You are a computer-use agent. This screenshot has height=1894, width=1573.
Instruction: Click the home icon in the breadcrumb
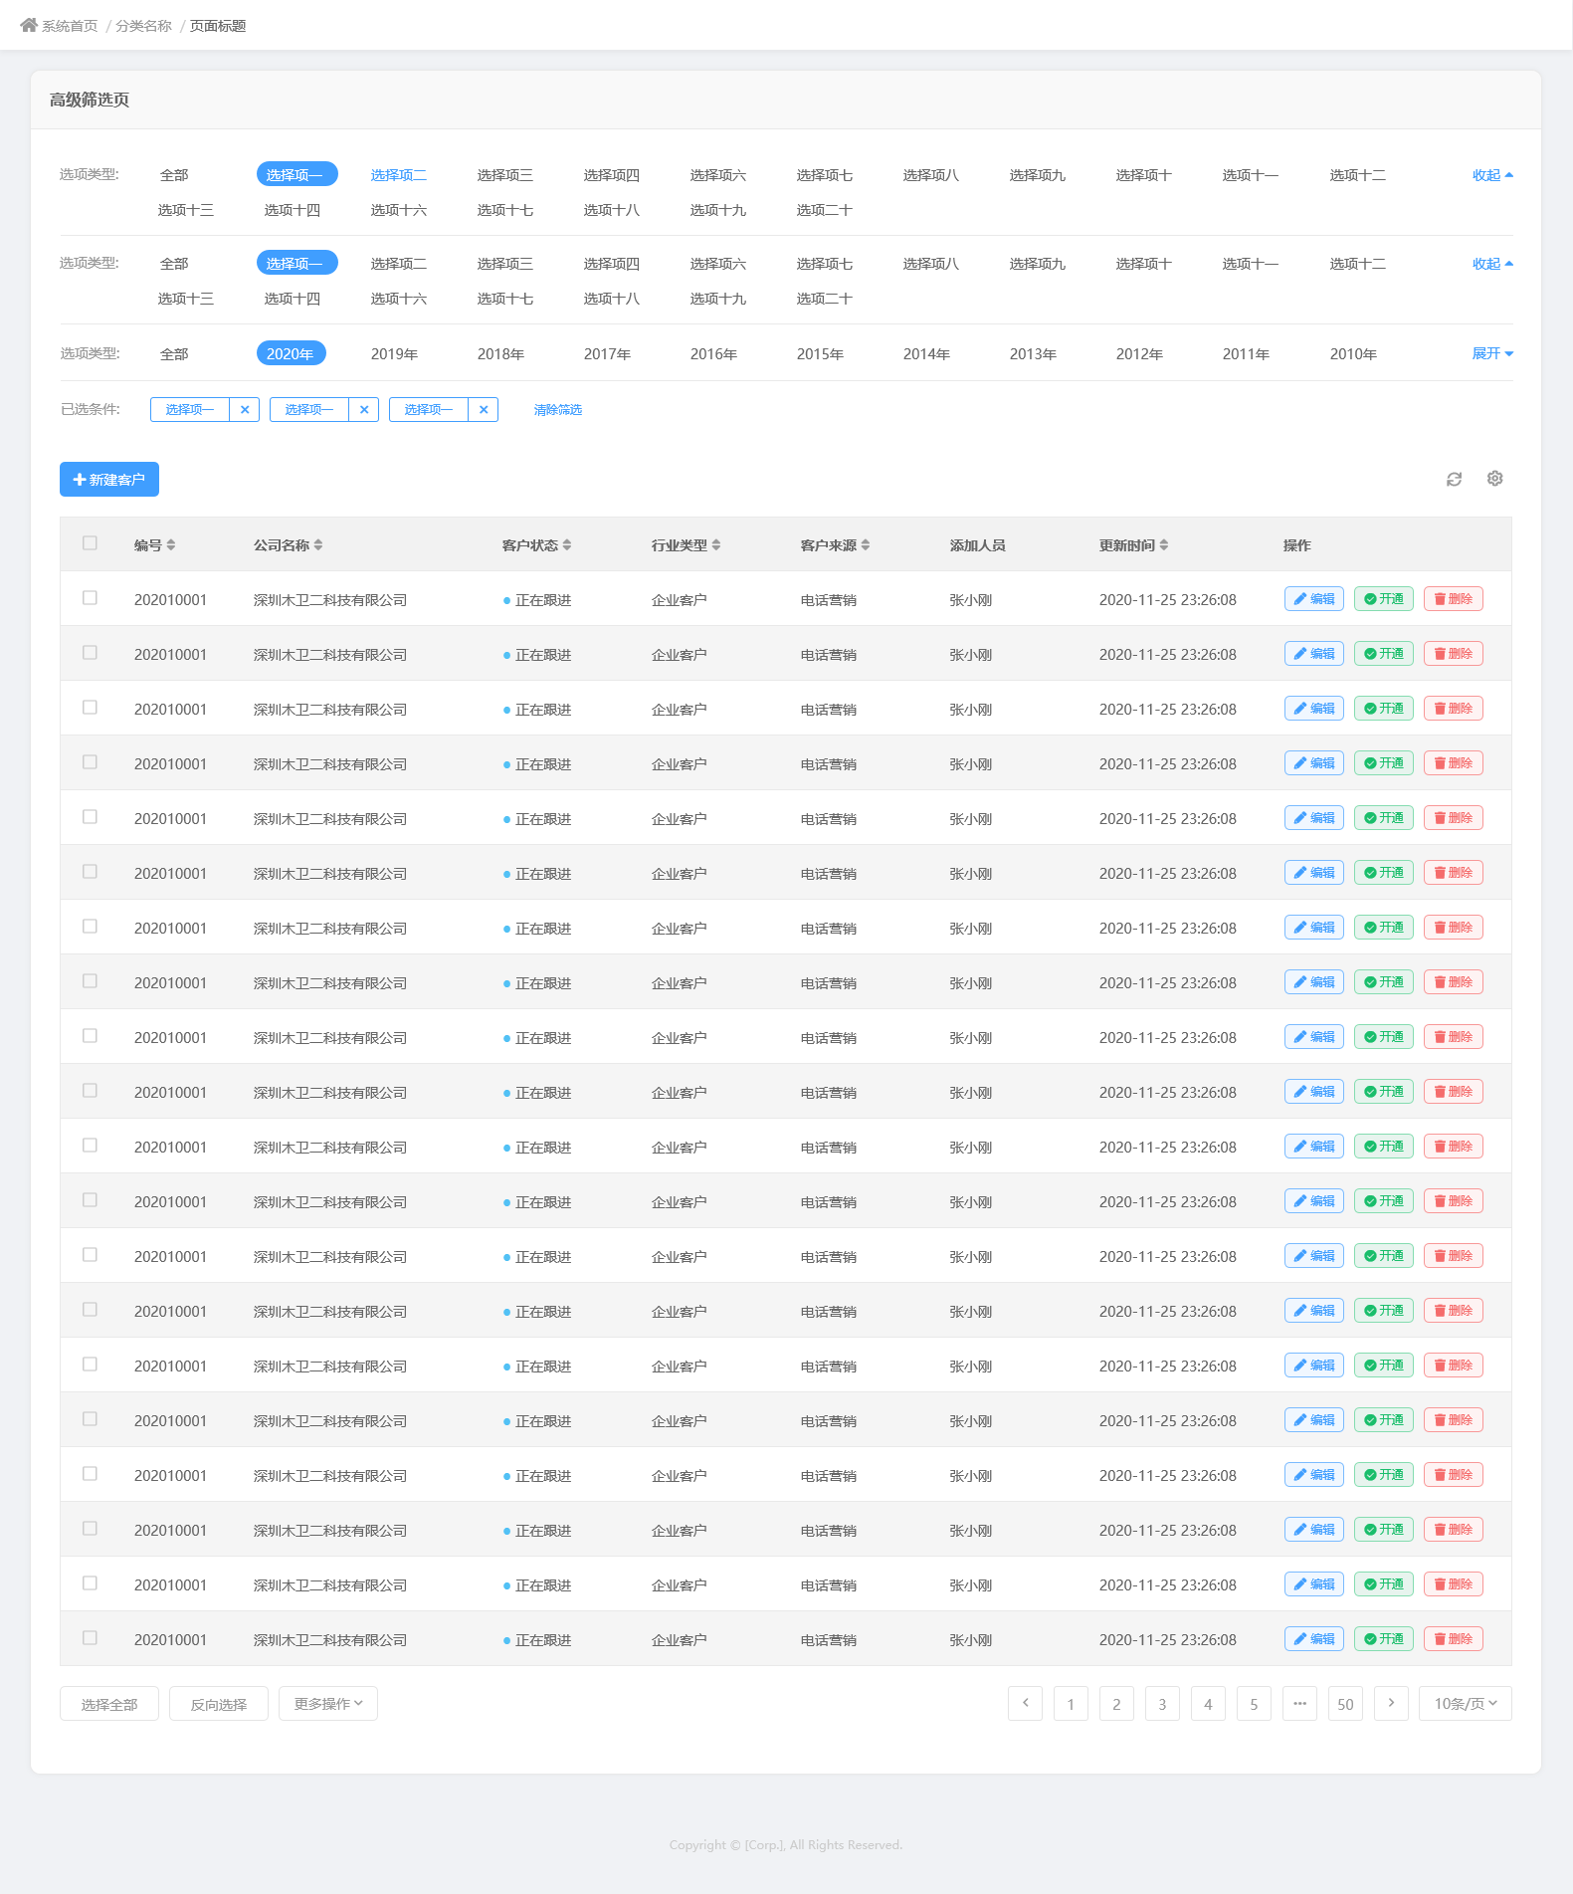coord(29,25)
